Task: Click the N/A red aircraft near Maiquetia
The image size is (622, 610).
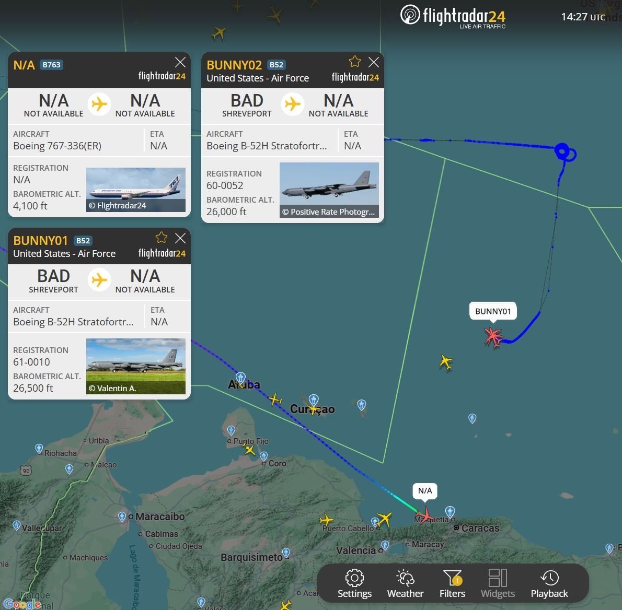Action: coord(425,515)
